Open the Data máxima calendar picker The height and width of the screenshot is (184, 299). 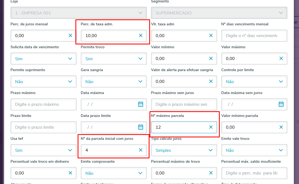[141, 104]
